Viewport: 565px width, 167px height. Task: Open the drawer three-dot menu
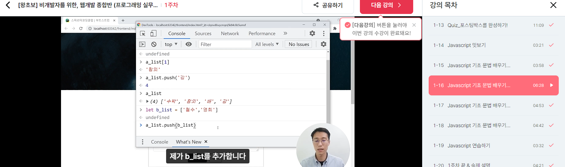click(143, 142)
